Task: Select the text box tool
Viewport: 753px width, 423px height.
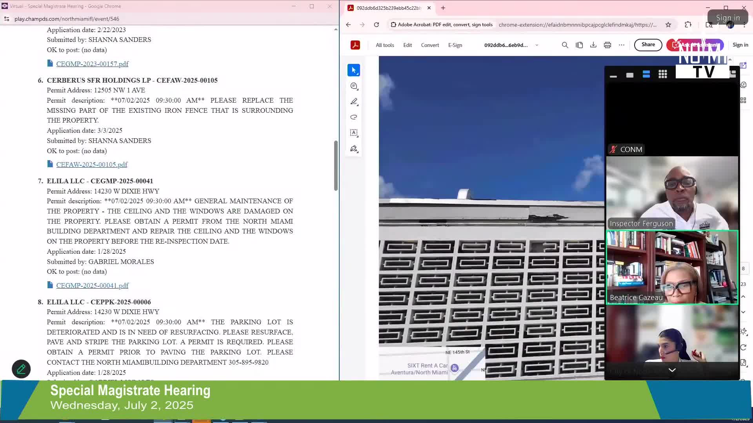Action: pyautogui.click(x=354, y=133)
